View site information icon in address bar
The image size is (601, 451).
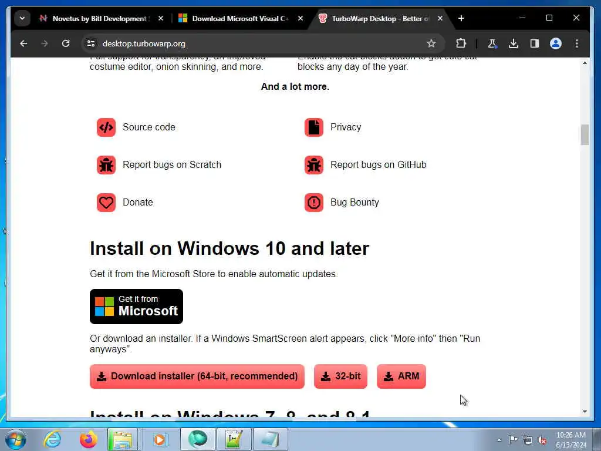click(91, 43)
